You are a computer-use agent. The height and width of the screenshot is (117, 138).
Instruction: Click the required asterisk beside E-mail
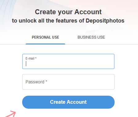36,58
